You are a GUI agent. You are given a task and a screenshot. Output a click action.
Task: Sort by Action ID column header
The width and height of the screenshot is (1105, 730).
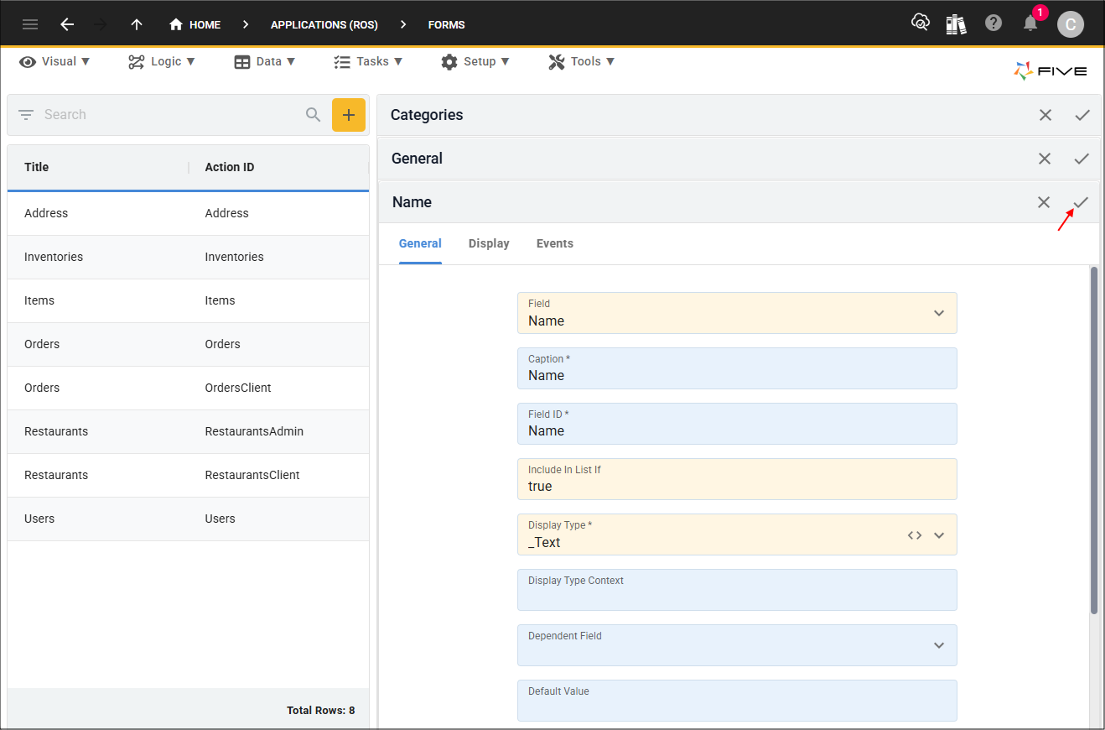pyautogui.click(x=230, y=167)
